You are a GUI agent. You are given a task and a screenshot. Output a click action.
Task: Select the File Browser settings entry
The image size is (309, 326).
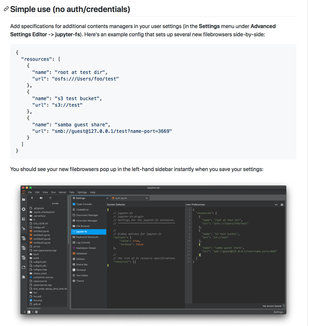point(89,226)
